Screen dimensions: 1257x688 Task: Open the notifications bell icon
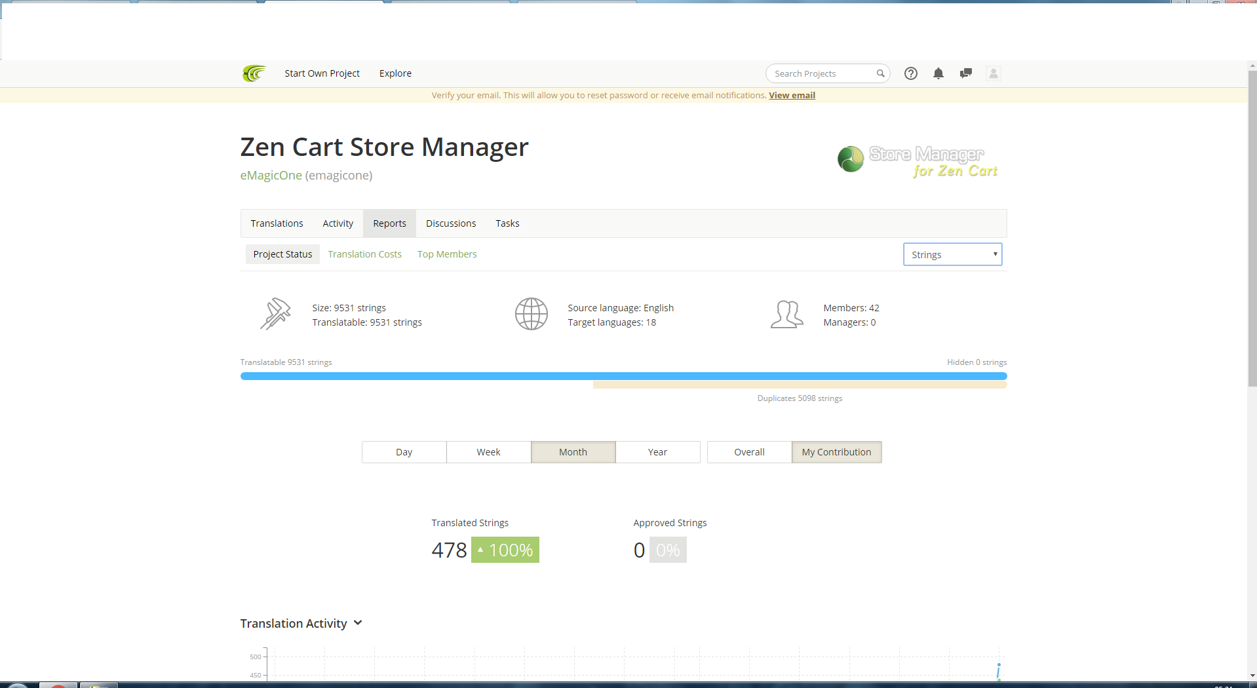pos(938,73)
